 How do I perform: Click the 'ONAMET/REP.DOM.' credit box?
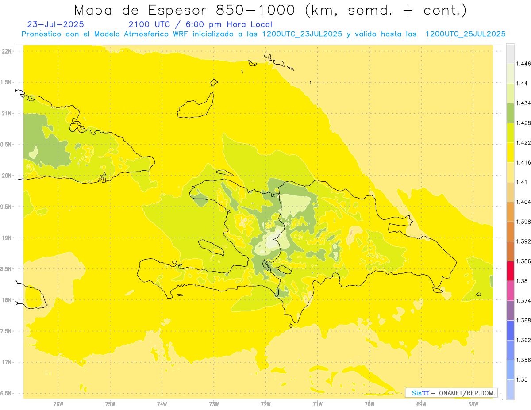451,393
